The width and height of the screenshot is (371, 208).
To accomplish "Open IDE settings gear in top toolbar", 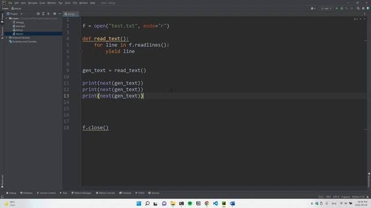I will tap(363, 8).
